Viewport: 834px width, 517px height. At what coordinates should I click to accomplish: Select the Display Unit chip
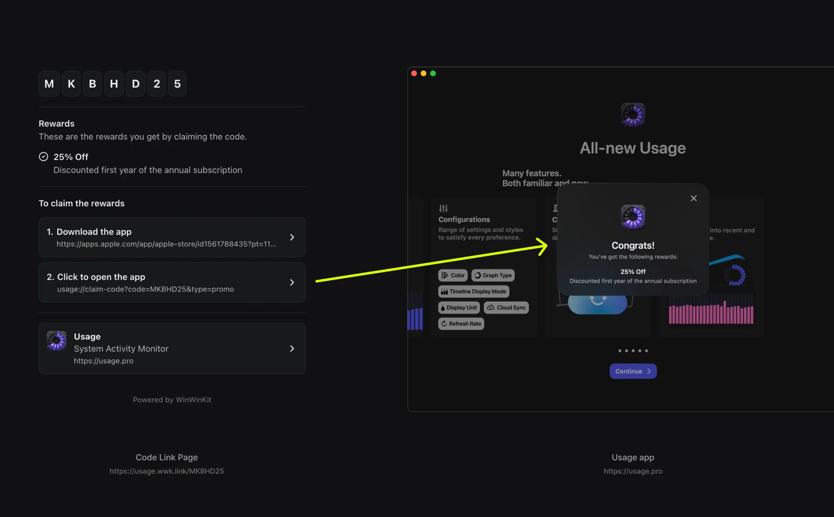pyautogui.click(x=459, y=308)
